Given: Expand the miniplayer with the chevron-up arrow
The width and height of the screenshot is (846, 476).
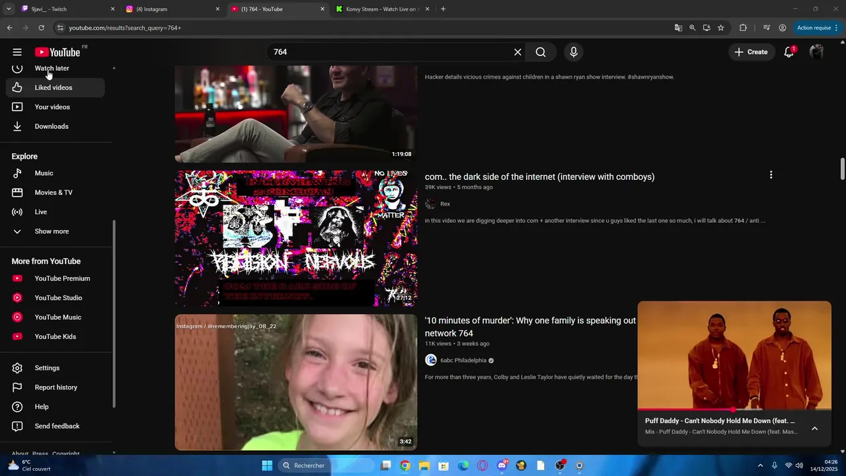Looking at the screenshot, I should [814, 428].
